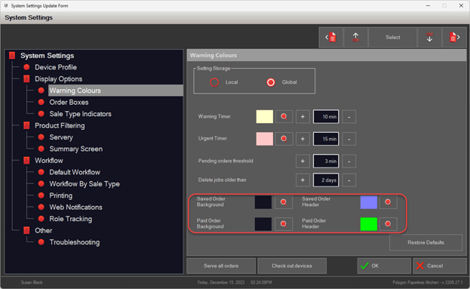The height and width of the screenshot is (289, 470).
Task: Decrease Warning Timer with minus button
Action: point(349,117)
